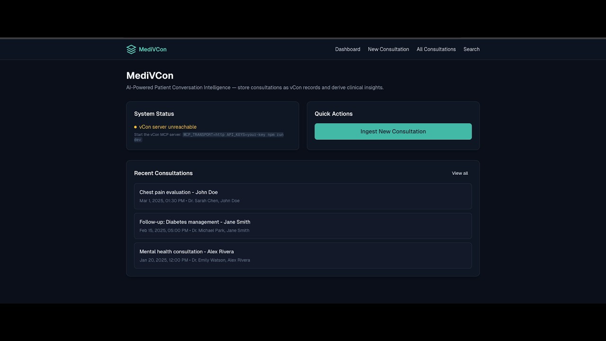Open the Dashboard nav item
This screenshot has width=606, height=341.
348,49
